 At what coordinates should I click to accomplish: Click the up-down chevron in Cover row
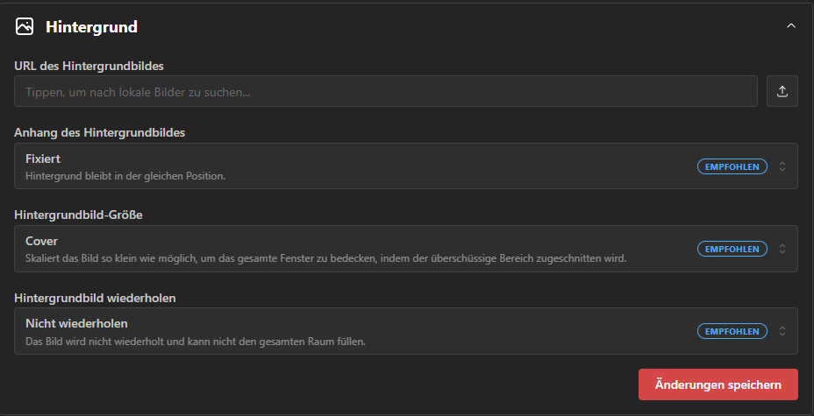pos(782,249)
